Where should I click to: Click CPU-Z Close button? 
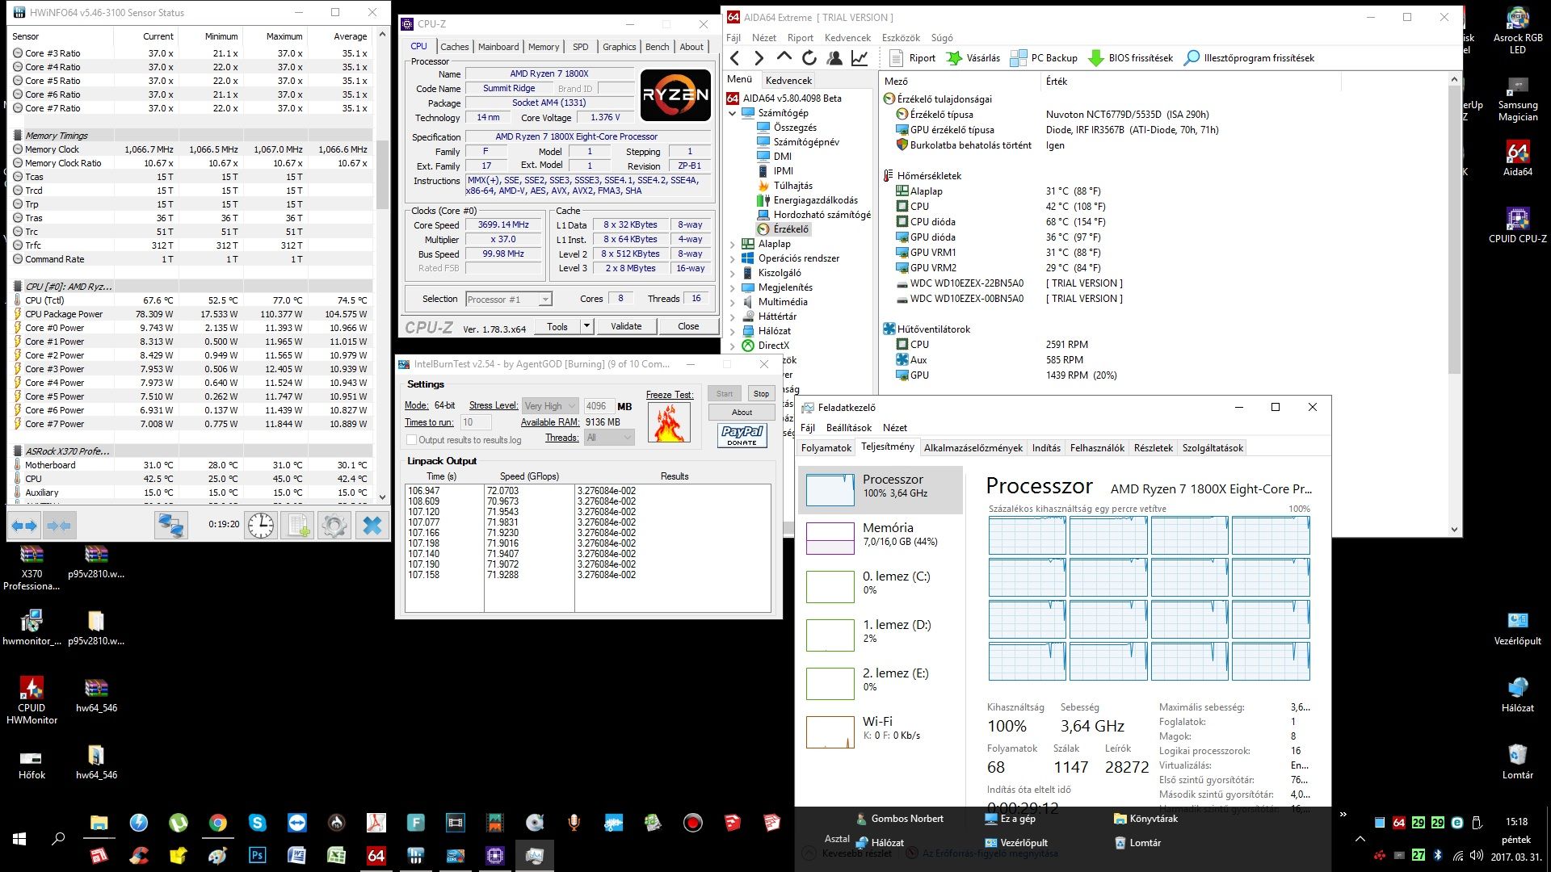(x=688, y=326)
